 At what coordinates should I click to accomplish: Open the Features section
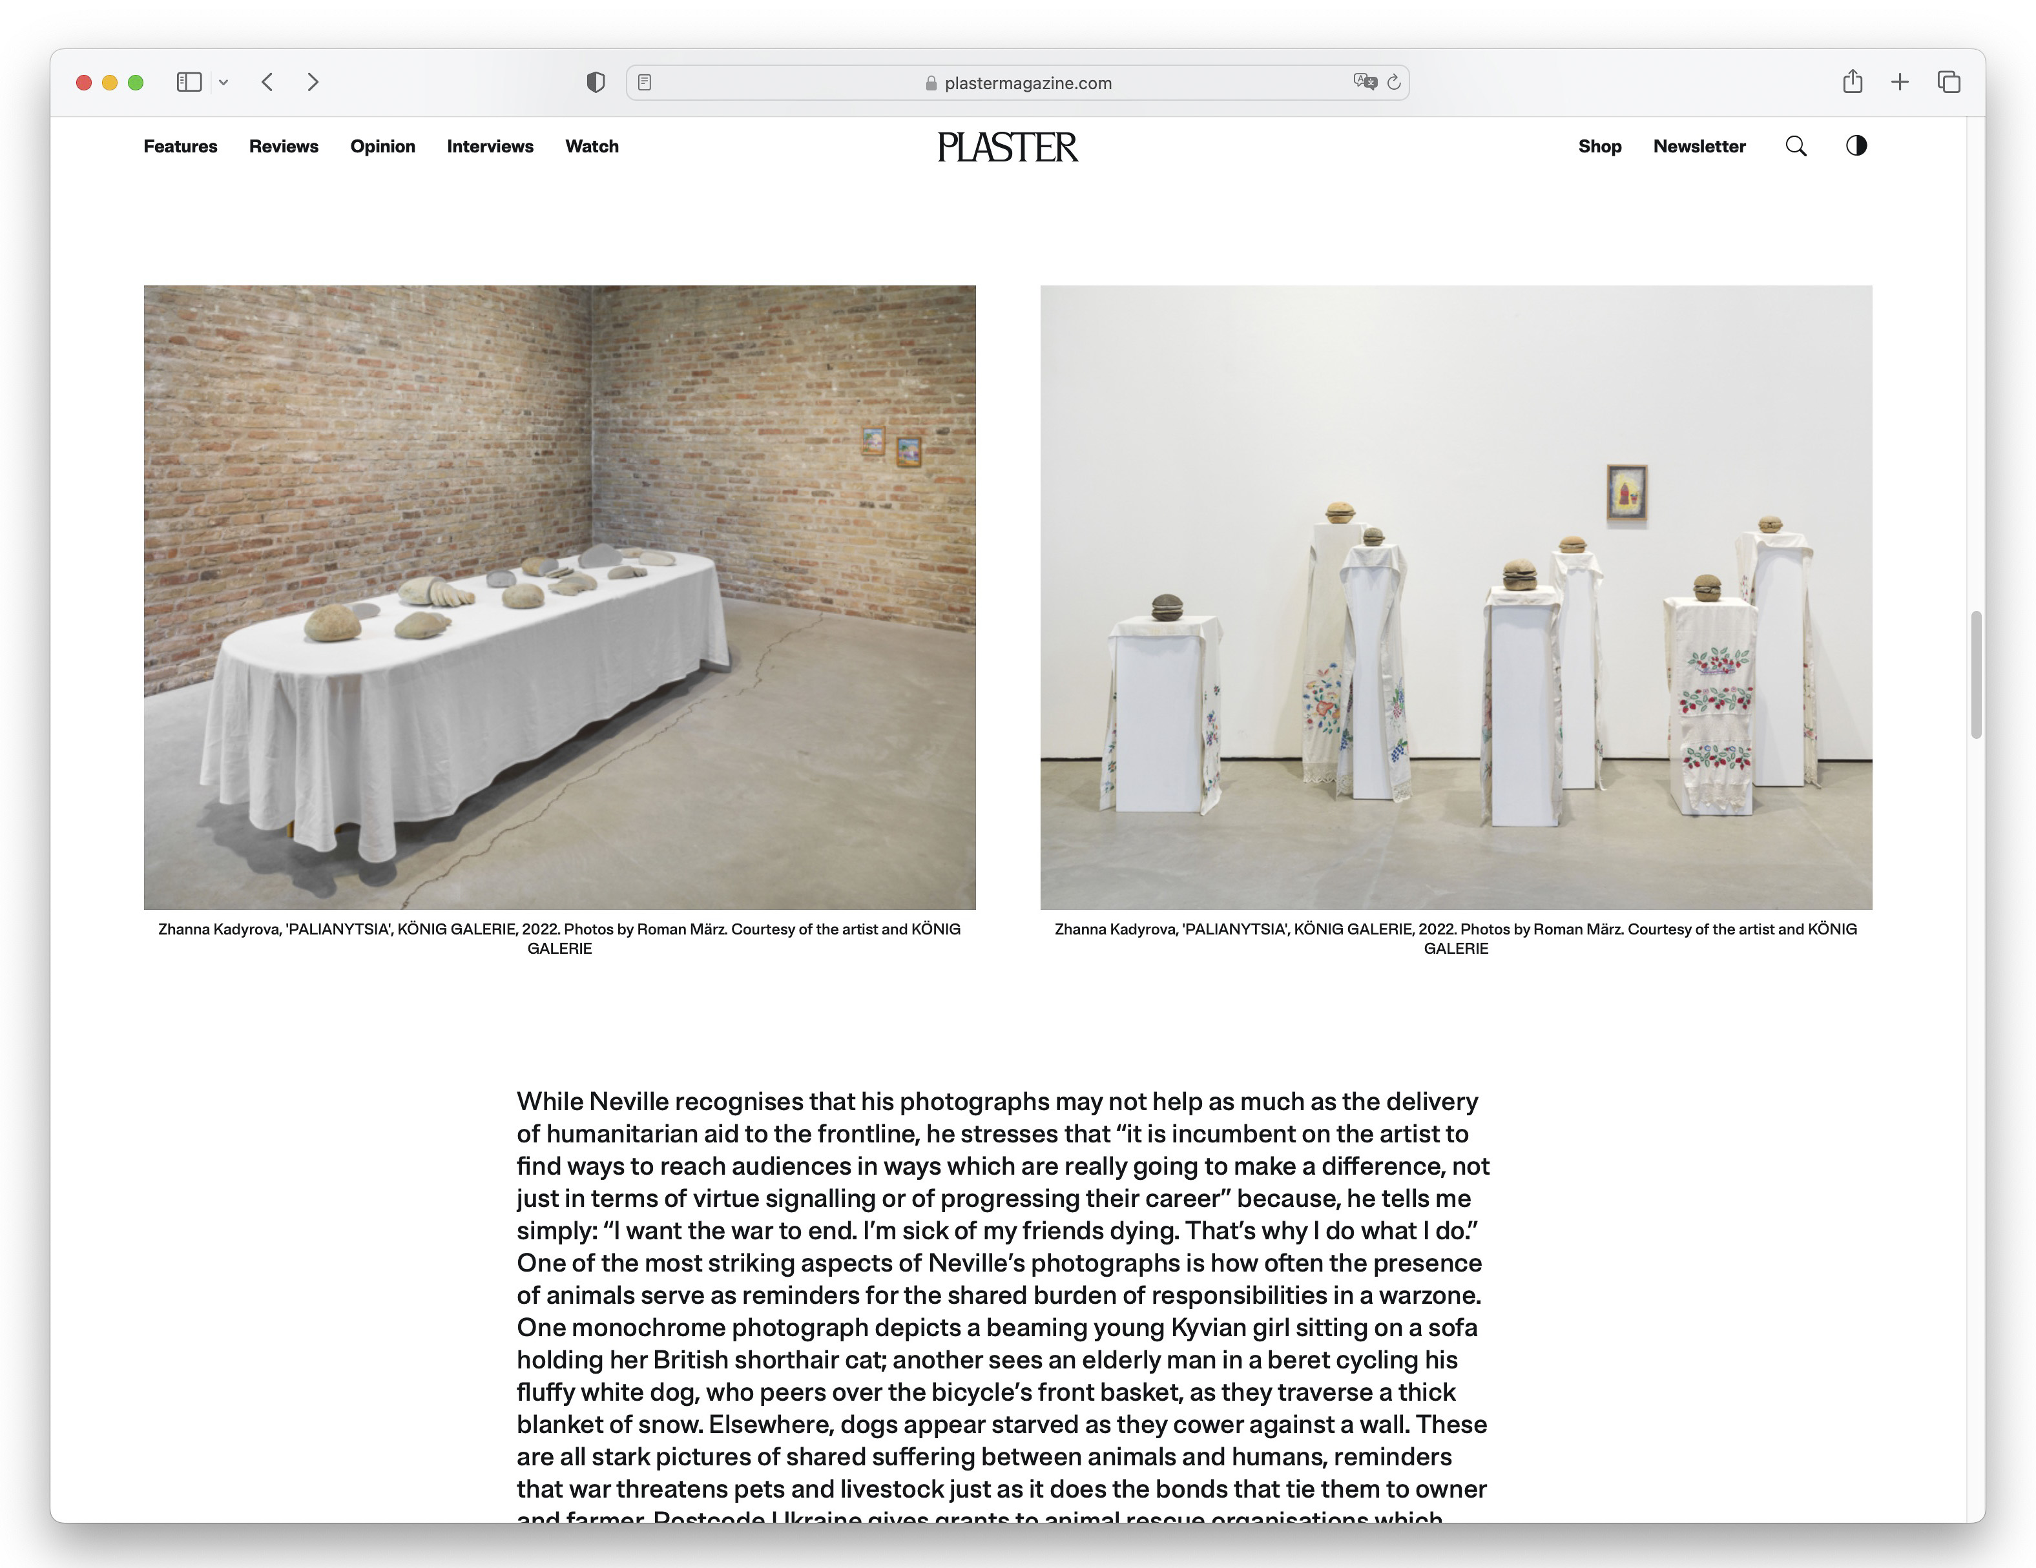pyautogui.click(x=180, y=147)
